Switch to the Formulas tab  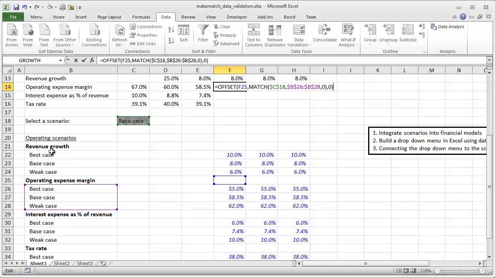click(x=141, y=17)
